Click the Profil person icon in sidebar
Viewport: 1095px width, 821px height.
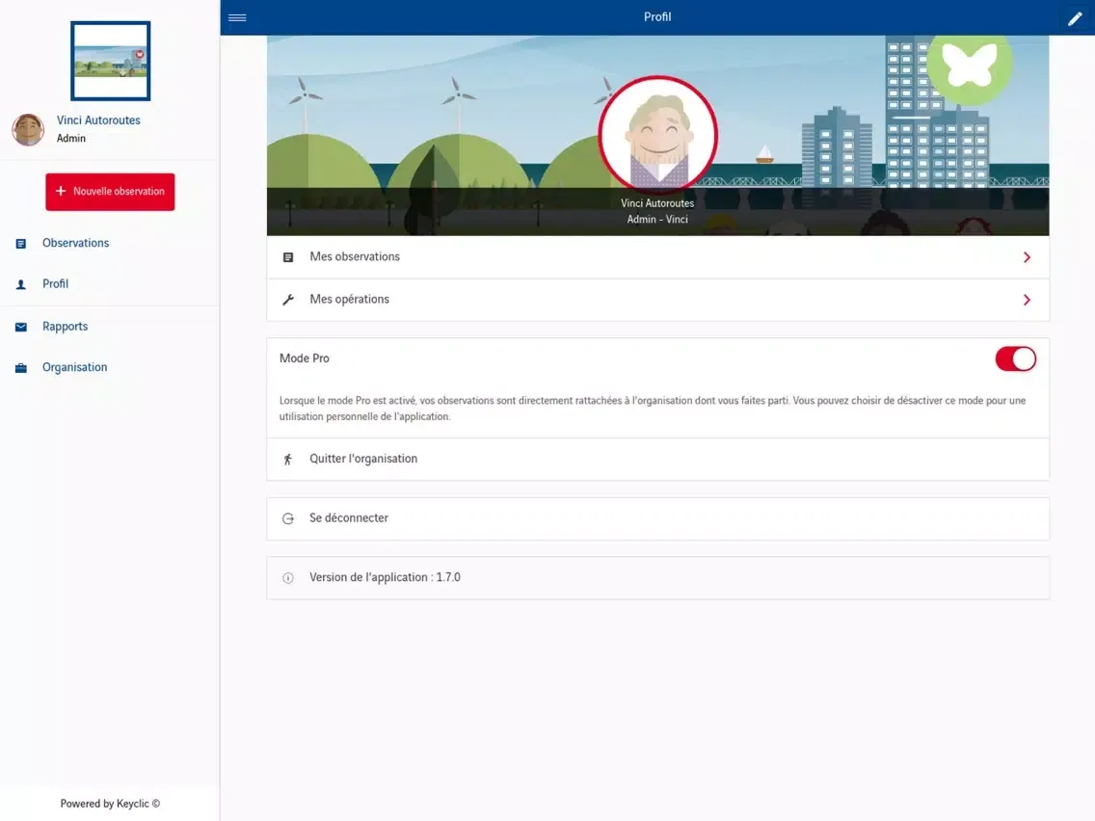coord(21,284)
